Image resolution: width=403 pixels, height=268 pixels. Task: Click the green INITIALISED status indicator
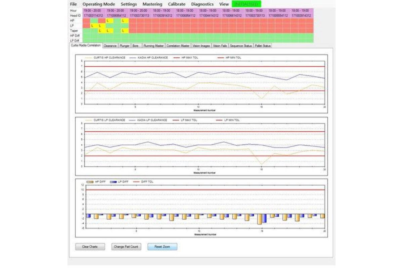coord(246,4)
